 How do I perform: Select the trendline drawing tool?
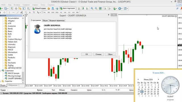tap(18, 12)
